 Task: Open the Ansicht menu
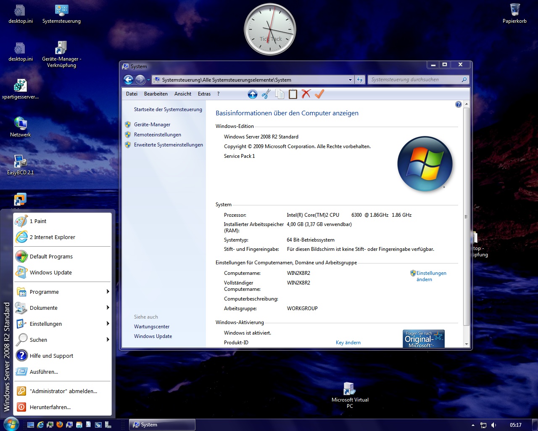tap(182, 94)
